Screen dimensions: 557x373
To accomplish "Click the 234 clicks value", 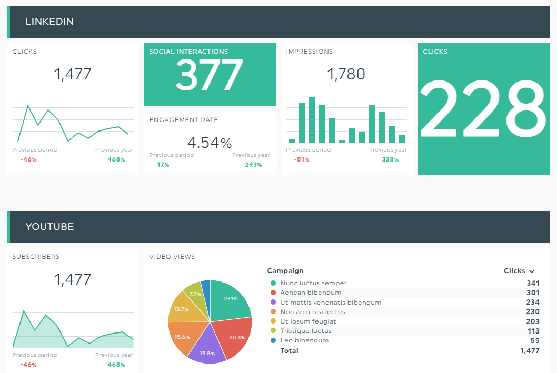I will point(533,303).
